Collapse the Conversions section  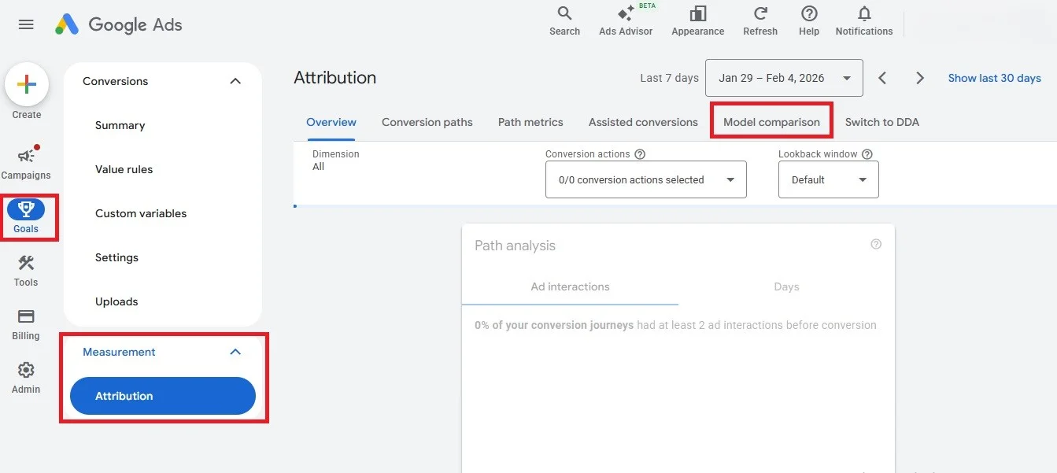coord(235,80)
